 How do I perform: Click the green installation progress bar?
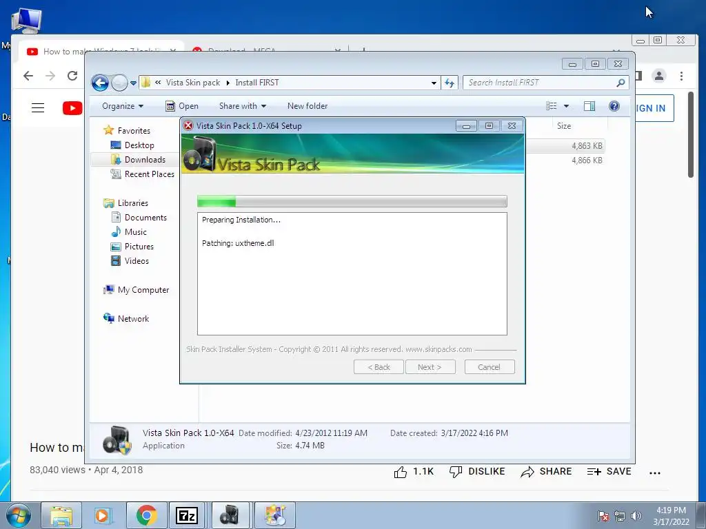[x=352, y=201]
